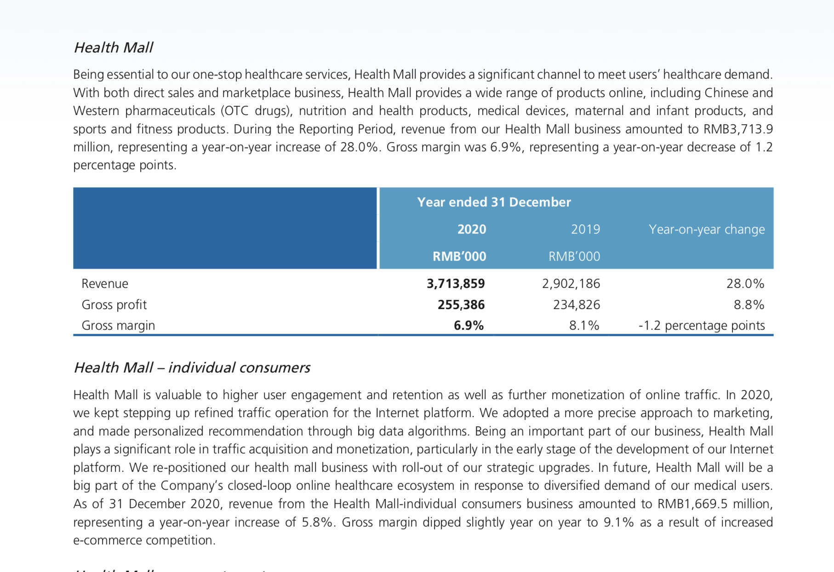Select the 255,386 gross profit value

461,304
